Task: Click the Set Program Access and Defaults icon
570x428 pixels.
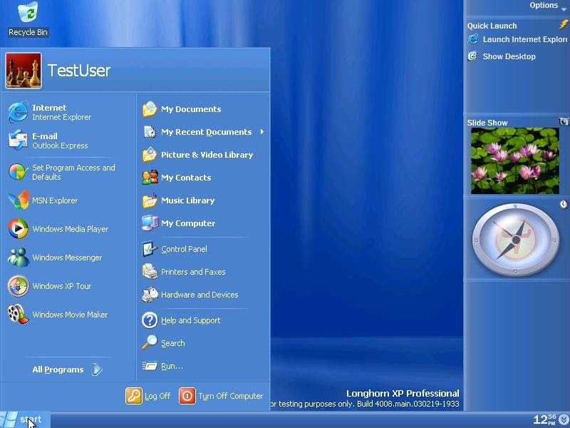Action: coord(18,172)
